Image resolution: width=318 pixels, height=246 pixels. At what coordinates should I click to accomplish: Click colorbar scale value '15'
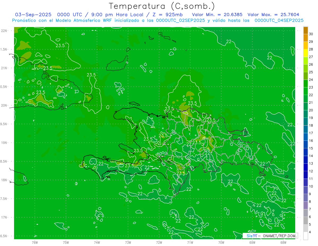311,148
